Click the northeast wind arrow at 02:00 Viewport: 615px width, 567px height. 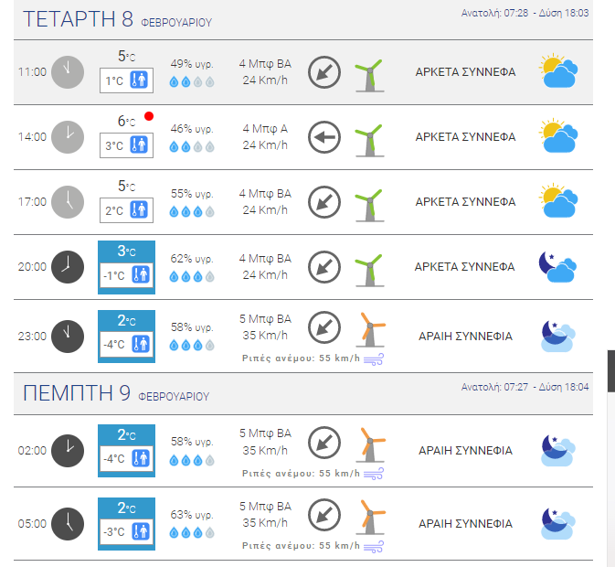(324, 443)
